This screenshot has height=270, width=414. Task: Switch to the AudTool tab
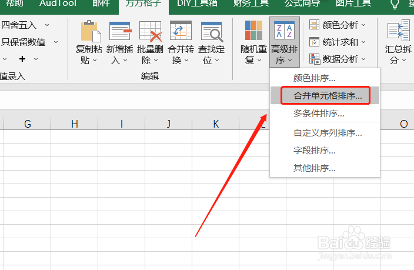pyautogui.click(x=58, y=3)
